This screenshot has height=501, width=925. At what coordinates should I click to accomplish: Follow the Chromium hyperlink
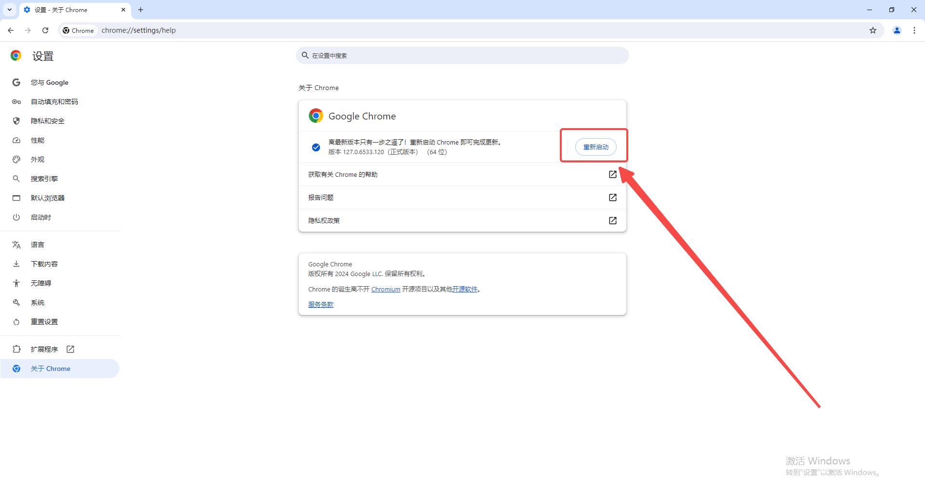385,289
